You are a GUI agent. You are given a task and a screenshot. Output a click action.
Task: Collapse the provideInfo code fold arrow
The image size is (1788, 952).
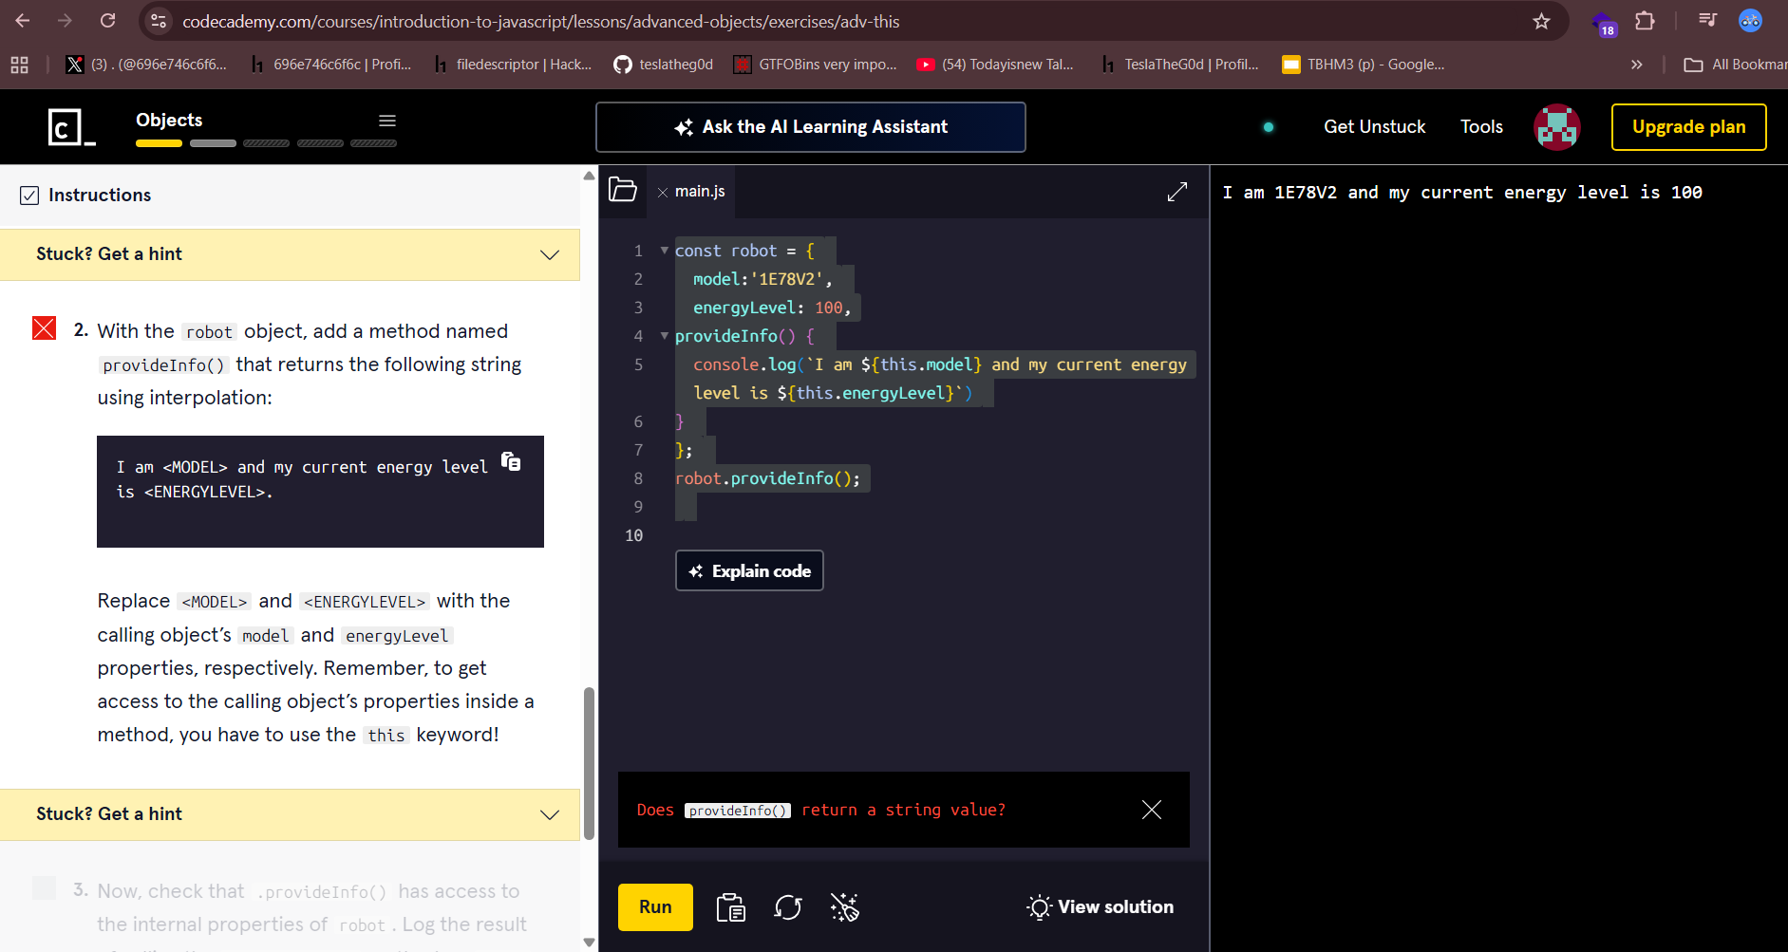(x=665, y=336)
